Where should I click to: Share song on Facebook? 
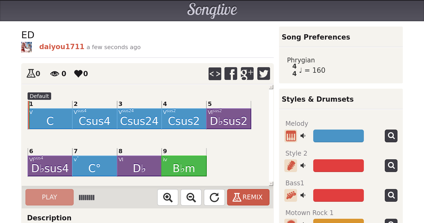tap(231, 74)
